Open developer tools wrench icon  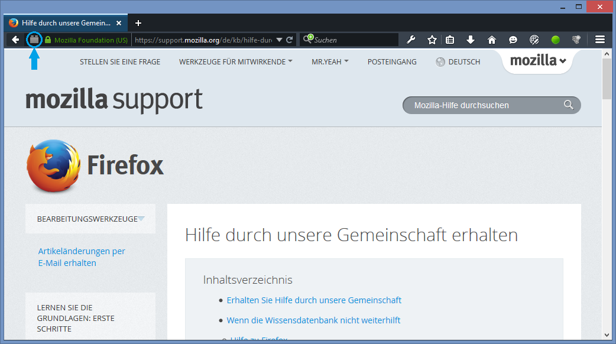pos(411,40)
